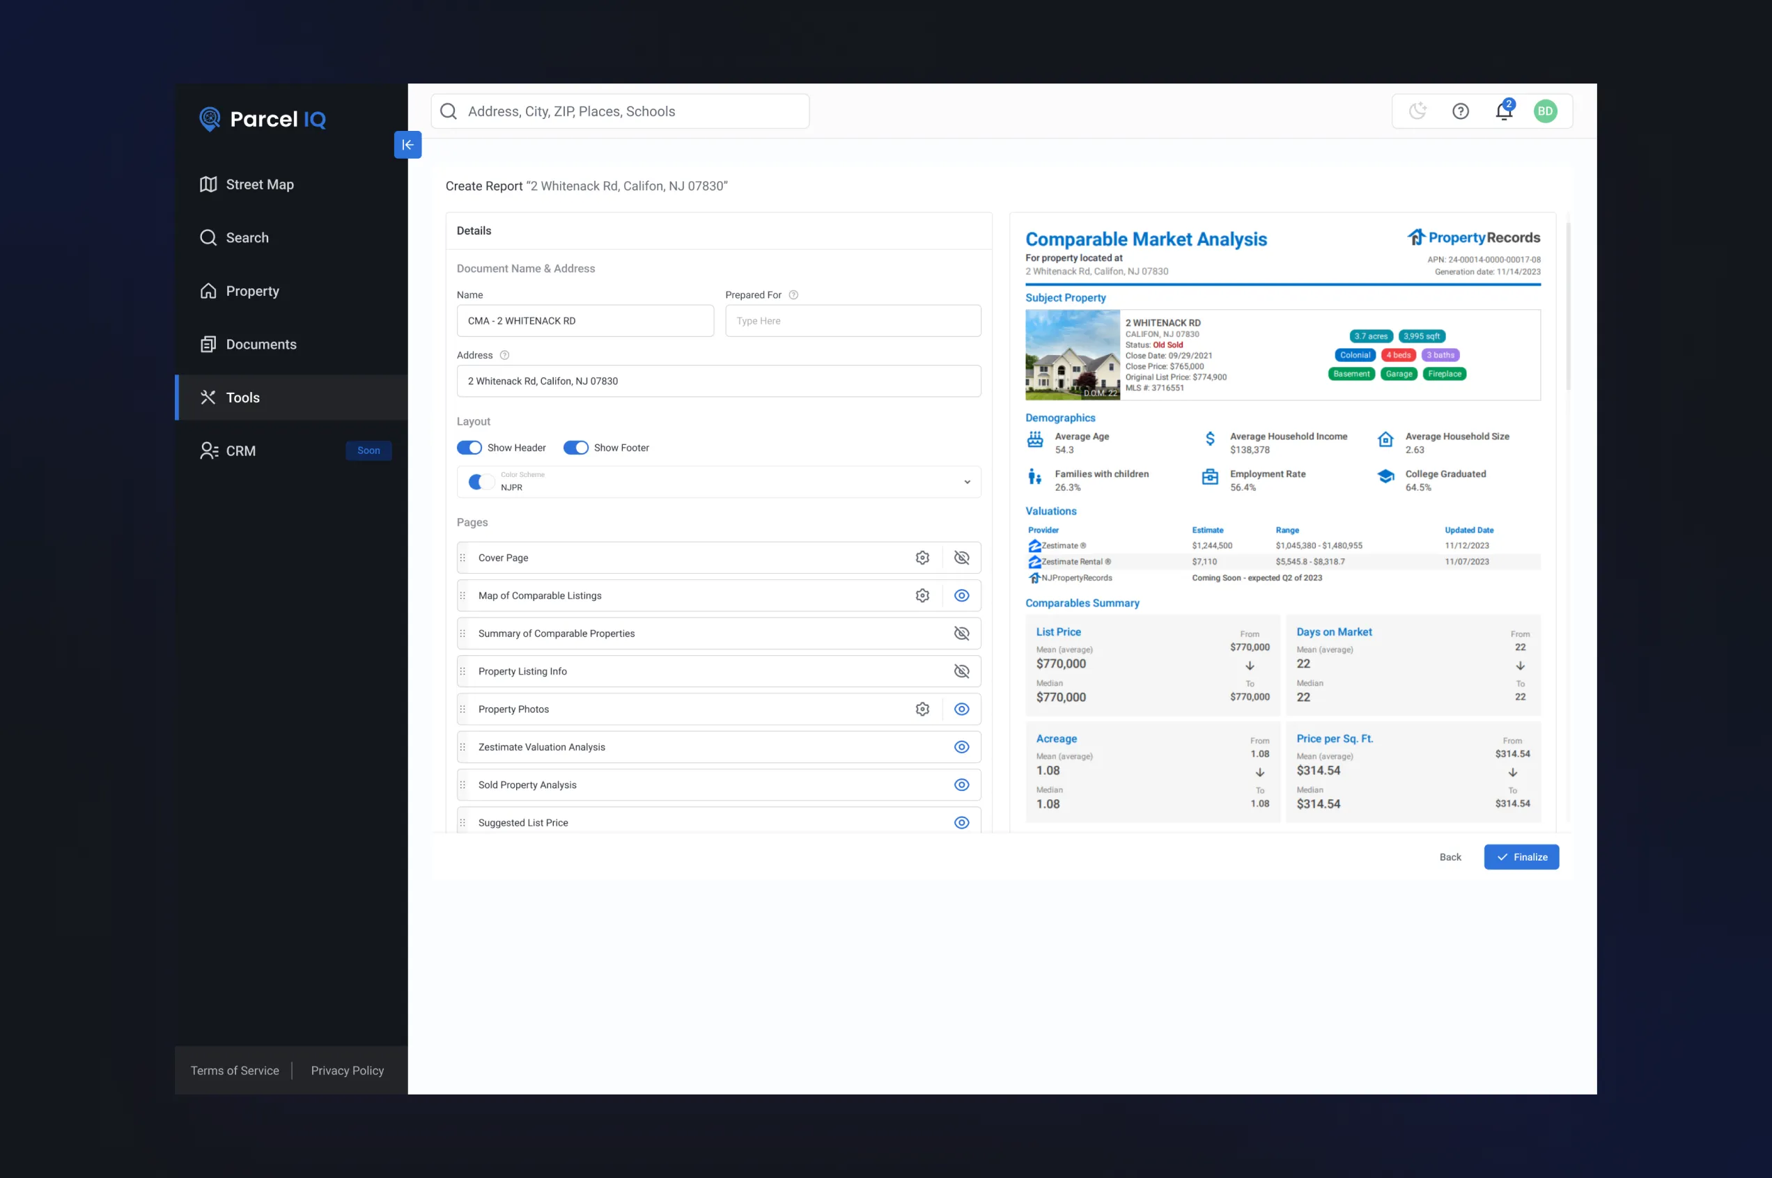Open Cover Page settings gear
This screenshot has height=1178, width=1772.
click(x=922, y=558)
